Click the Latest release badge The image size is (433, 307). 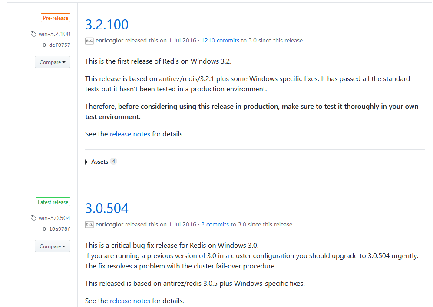53,202
